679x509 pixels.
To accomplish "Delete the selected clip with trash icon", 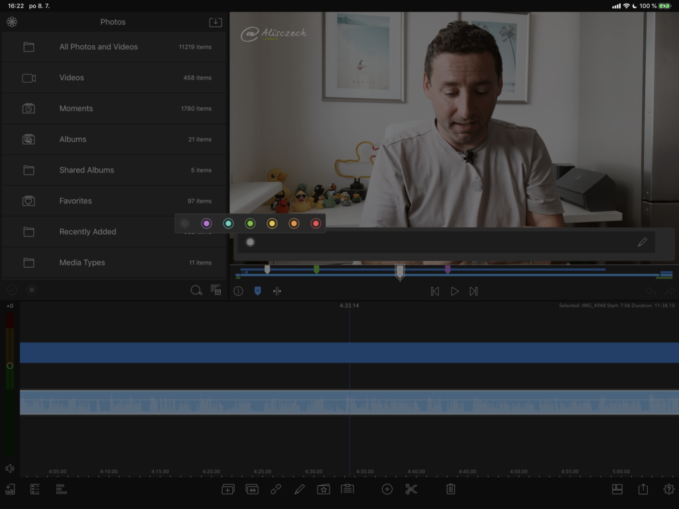I will point(451,489).
